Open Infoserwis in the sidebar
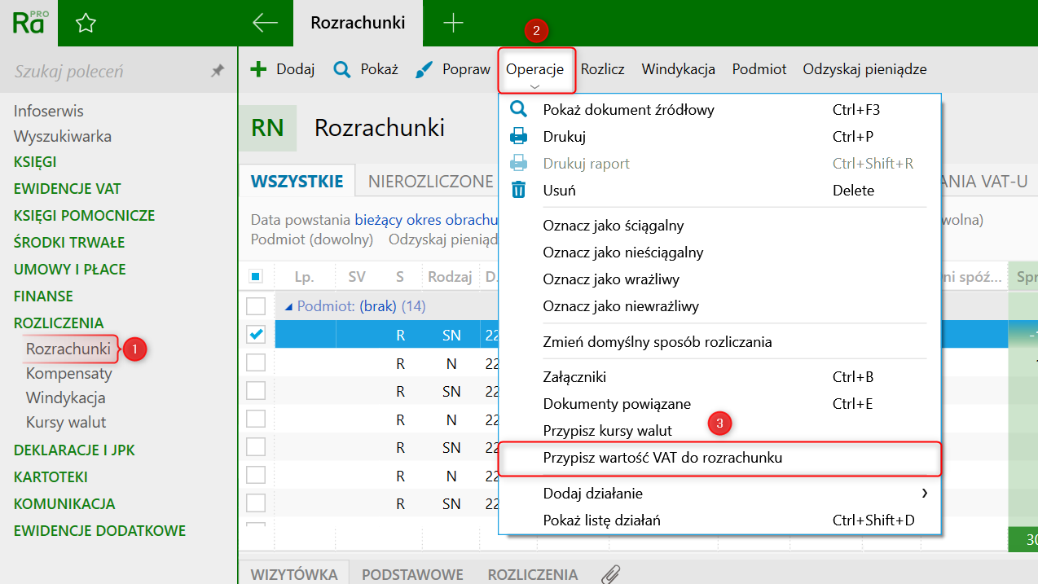Screen dimensions: 1038x584 (49, 111)
